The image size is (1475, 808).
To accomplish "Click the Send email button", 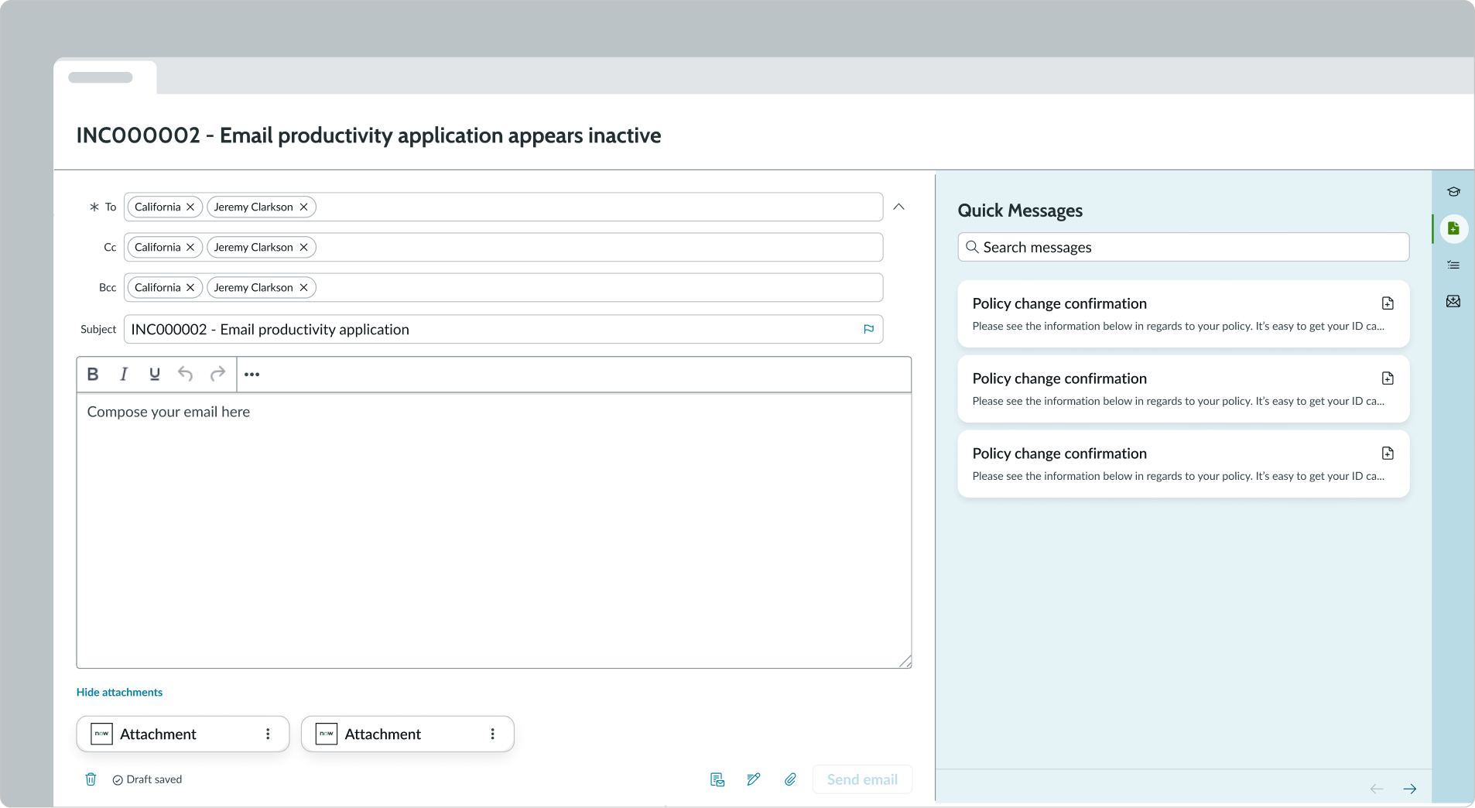I will coord(862,780).
